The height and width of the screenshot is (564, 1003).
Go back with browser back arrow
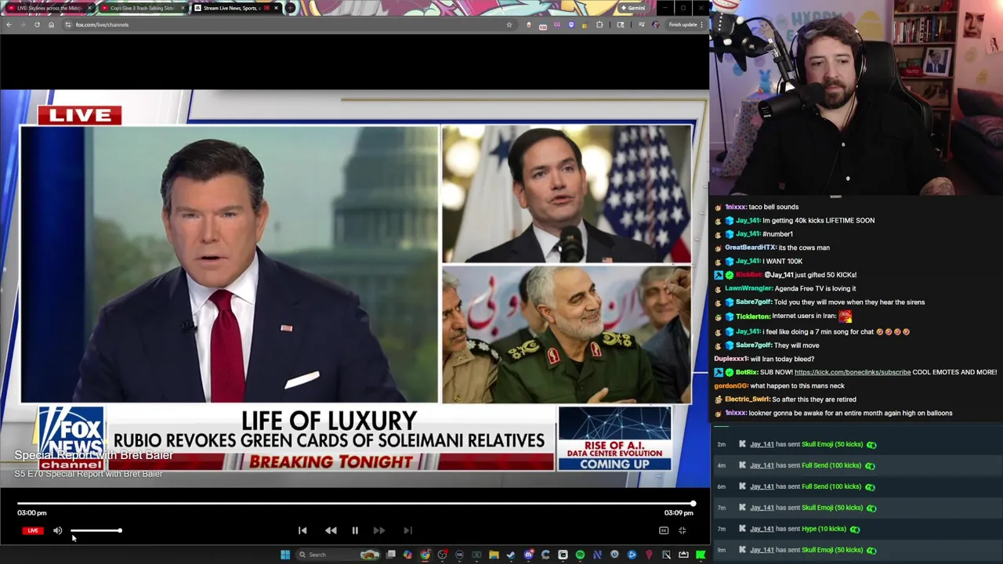pyautogui.click(x=9, y=24)
